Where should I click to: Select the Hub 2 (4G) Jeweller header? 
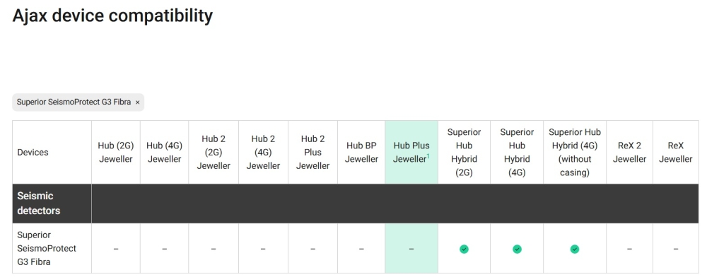(263, 152)
